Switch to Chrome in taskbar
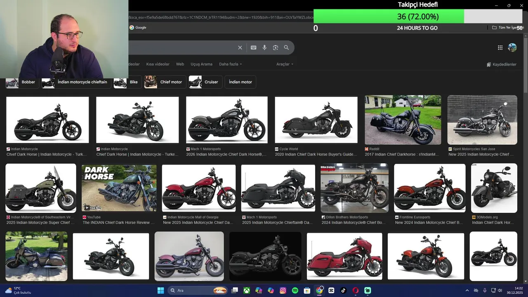Image resolution: width=528 pixels, height=297 pixels. click(x=319, y=290)
